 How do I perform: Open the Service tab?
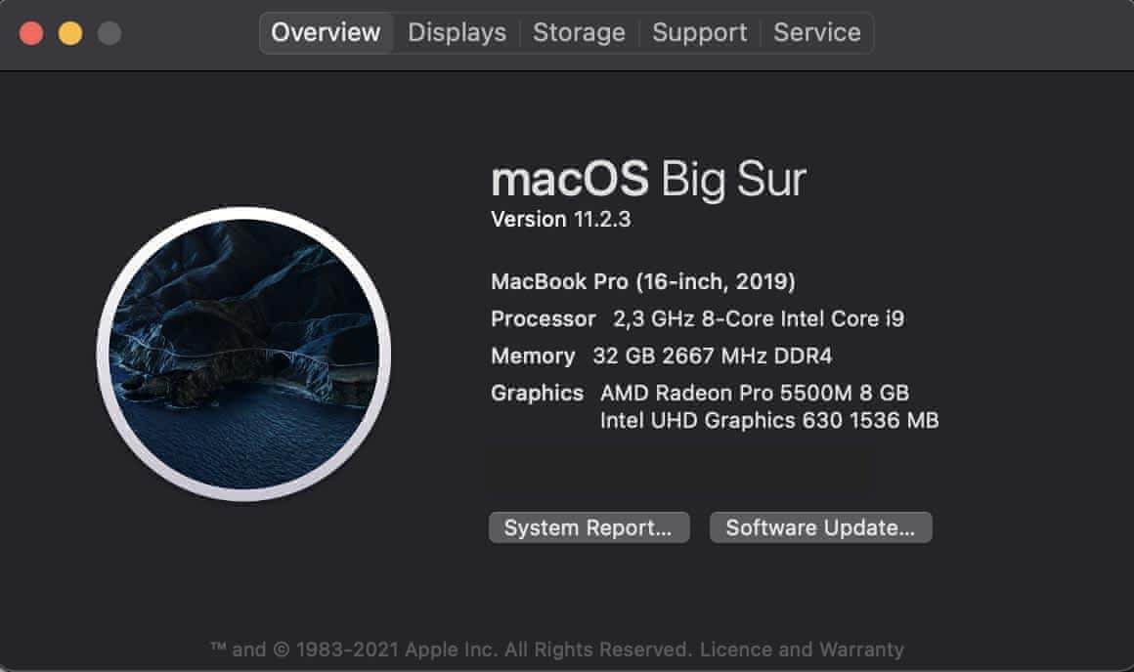pyautogui.click(x=817, y=32)
